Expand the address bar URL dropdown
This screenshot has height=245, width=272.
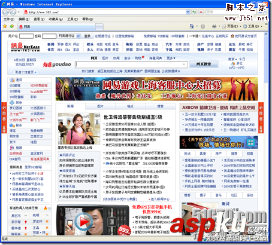[x=188, y=12]
